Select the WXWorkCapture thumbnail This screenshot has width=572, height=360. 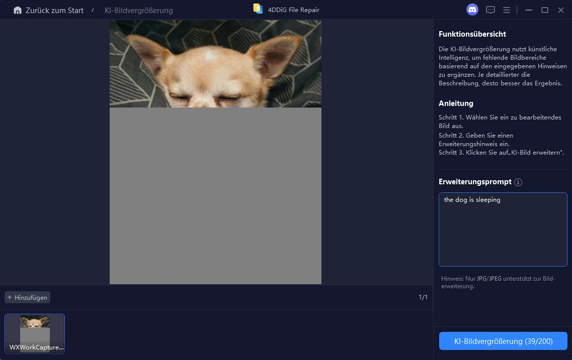coord(35,333)
